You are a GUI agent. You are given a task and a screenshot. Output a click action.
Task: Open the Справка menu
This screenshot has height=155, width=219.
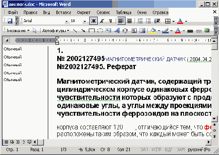click(x=160, y=12)
